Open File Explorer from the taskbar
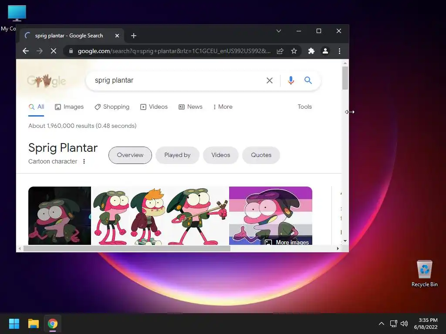Viewport: 446px width, 334px height. (33, 324)
